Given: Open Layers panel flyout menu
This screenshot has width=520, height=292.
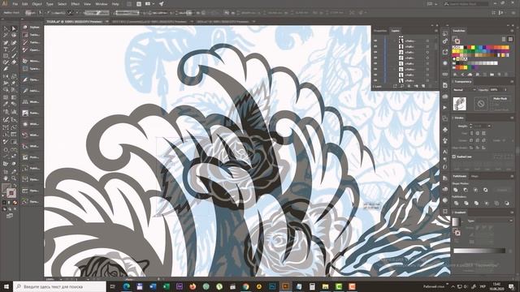Looking at the screenshot, I should click(x=436, y=31).
